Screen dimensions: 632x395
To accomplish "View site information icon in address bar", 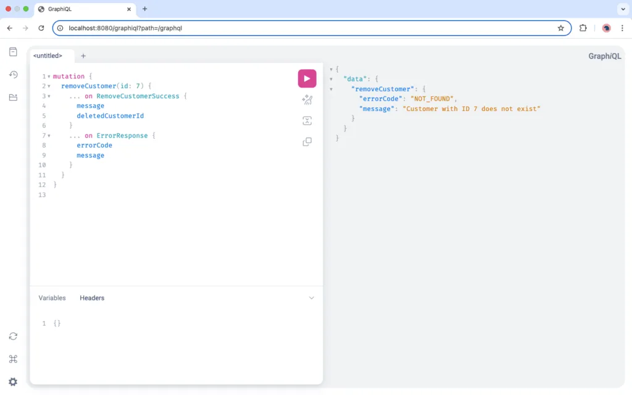I will point(60,28).
